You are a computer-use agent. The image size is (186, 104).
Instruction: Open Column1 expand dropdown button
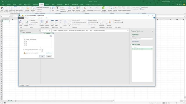(x=53, y=34)
